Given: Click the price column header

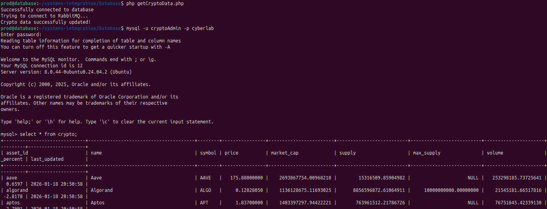Looking at the screenshot, I should (231, 153).
